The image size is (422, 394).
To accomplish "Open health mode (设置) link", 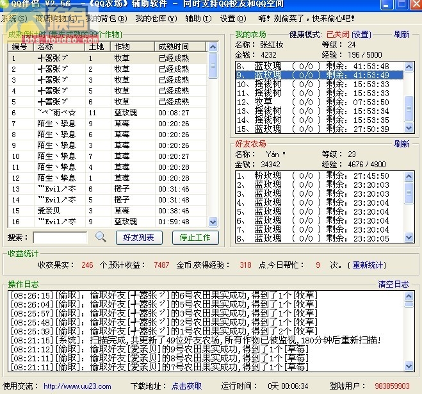I will [x=361, y=35].
